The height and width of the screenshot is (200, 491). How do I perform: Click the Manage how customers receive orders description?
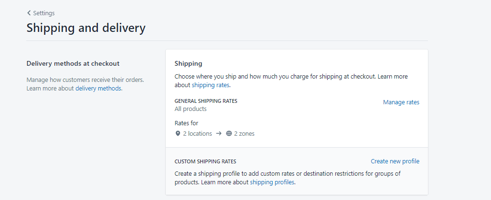[x=85, y=84]
